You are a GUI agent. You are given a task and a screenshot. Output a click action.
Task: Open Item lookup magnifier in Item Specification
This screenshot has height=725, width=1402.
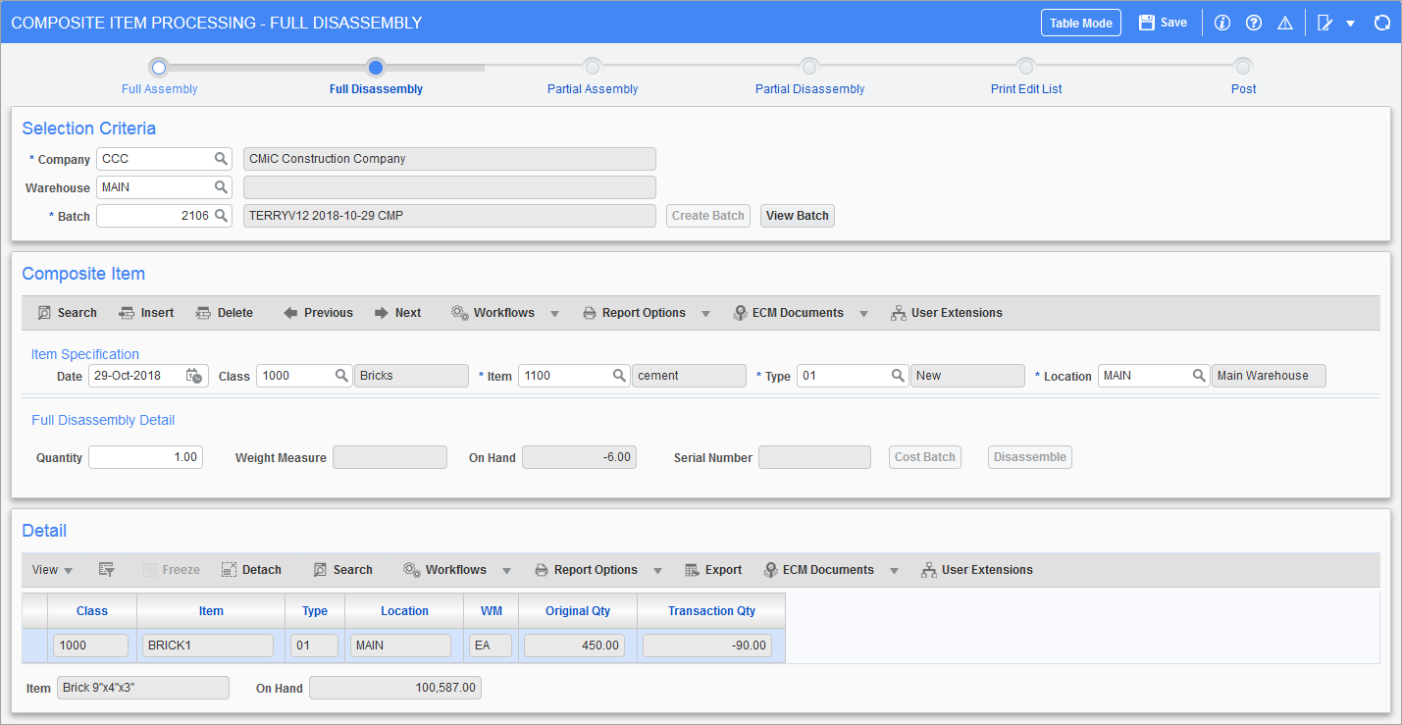619,376
